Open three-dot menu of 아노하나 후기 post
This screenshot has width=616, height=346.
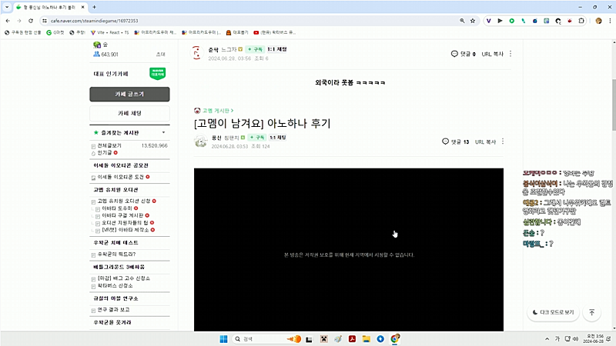click(x=503, y=141)
